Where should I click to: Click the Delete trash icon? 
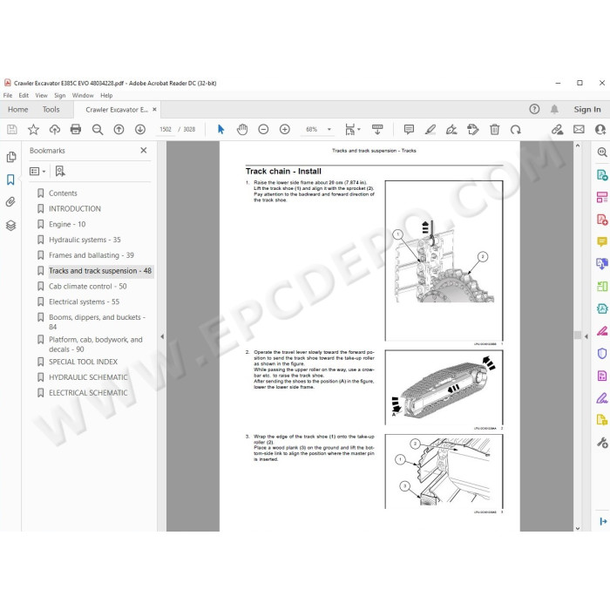click(x=494, y=129)
